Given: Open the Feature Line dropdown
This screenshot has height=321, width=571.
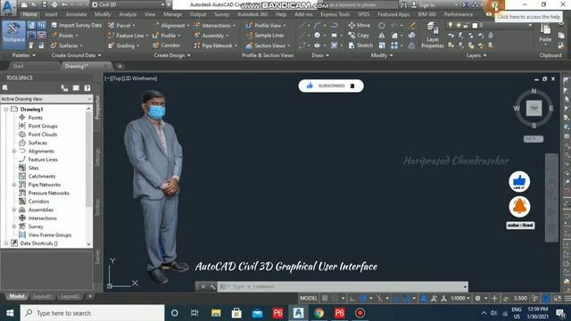Looking at the screenshot, I should click(x=128, y=36).
